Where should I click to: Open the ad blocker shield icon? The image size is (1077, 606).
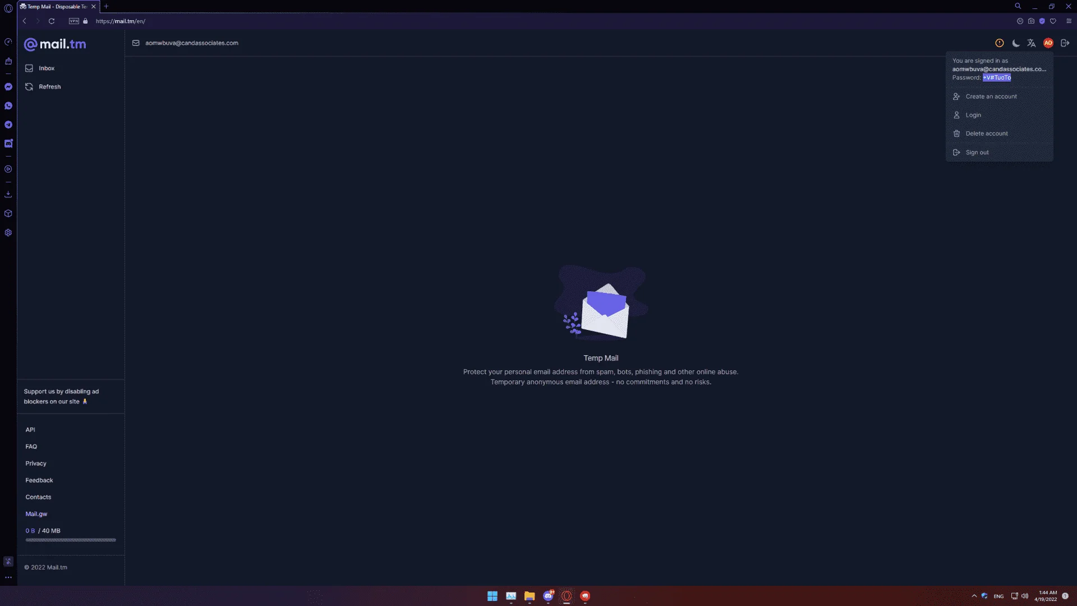point(1042,21)
